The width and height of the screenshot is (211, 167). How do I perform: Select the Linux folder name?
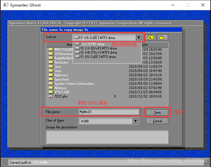58,71
